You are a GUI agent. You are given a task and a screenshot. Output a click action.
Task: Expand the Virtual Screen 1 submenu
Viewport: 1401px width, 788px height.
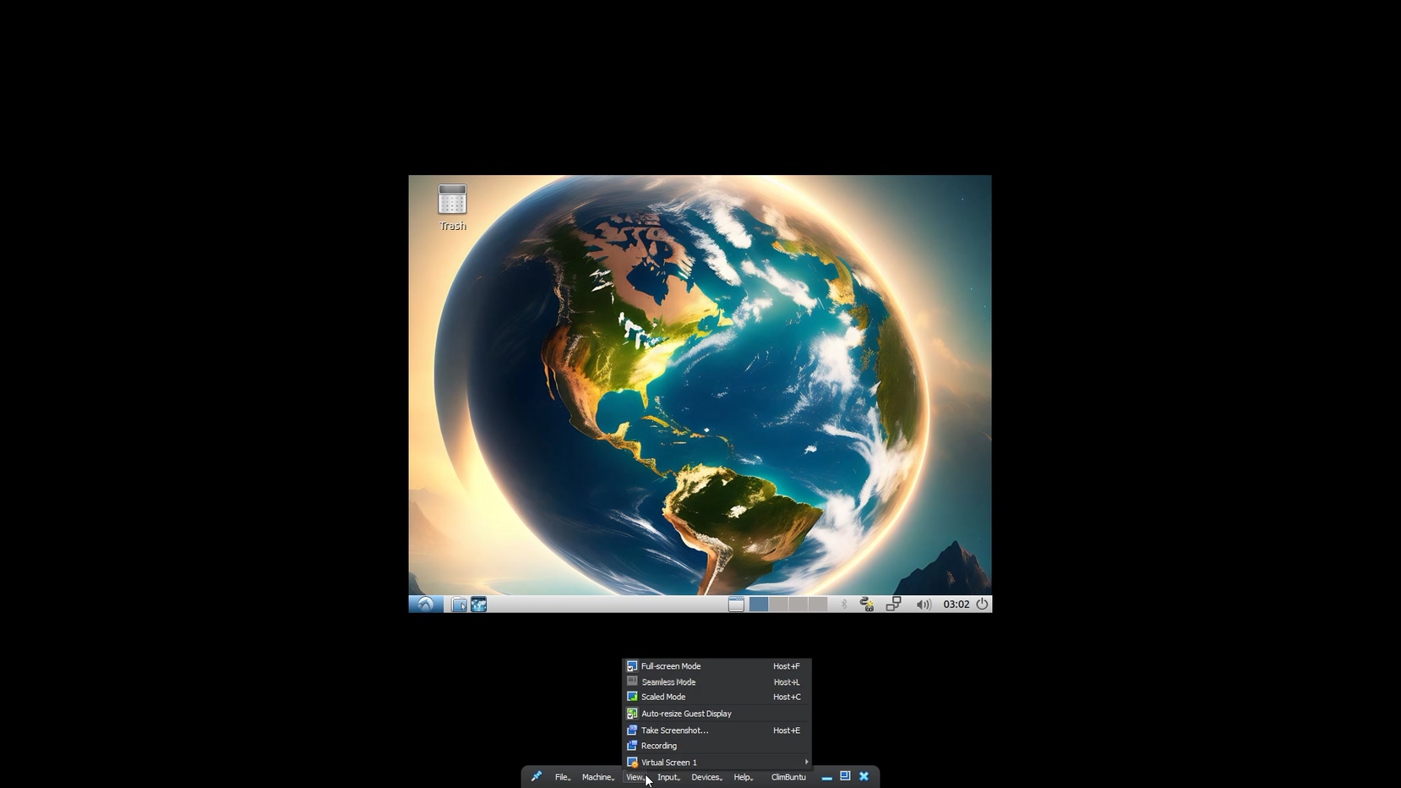click(717, 762)
